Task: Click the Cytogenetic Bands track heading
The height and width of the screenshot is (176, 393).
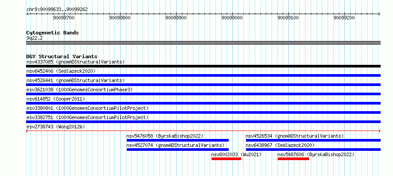Action: (53, 33)
